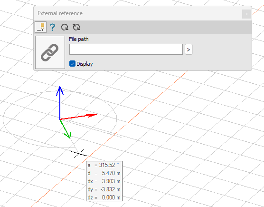Click the External reference title text
Screen dimensions: 264x207
[60, 13]
